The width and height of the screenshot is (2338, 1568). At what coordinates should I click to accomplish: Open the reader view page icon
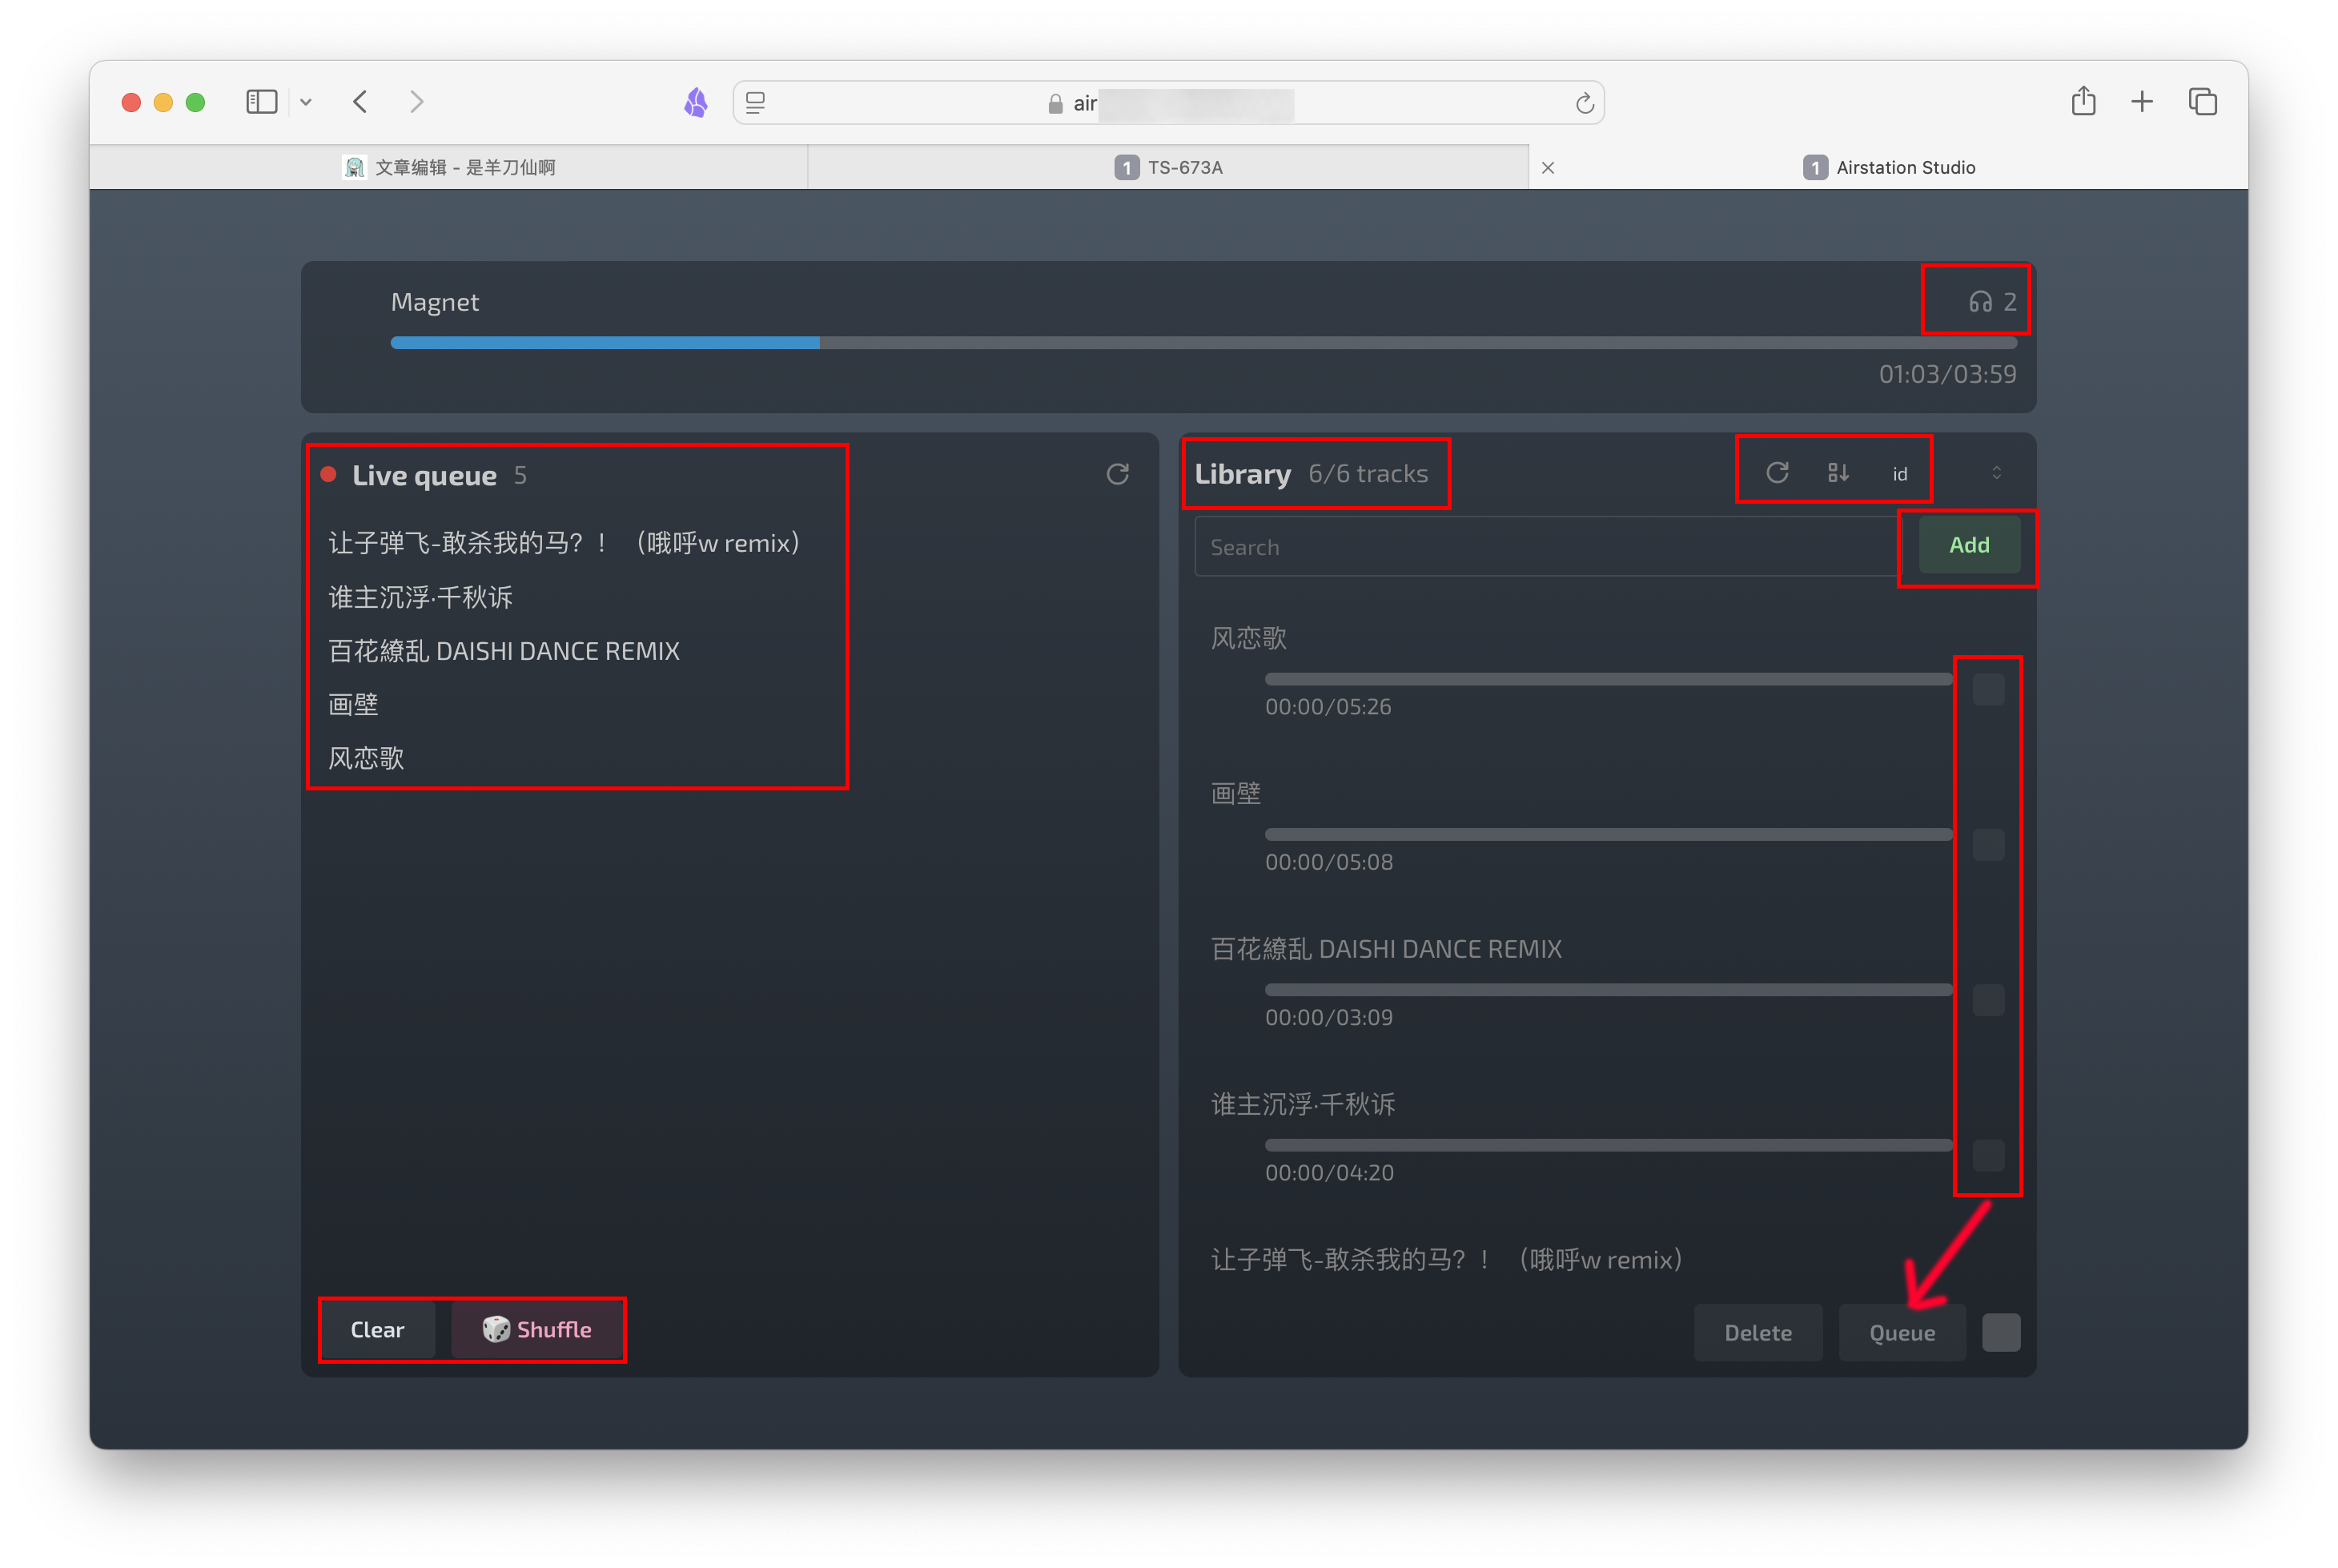coord(756,103)
